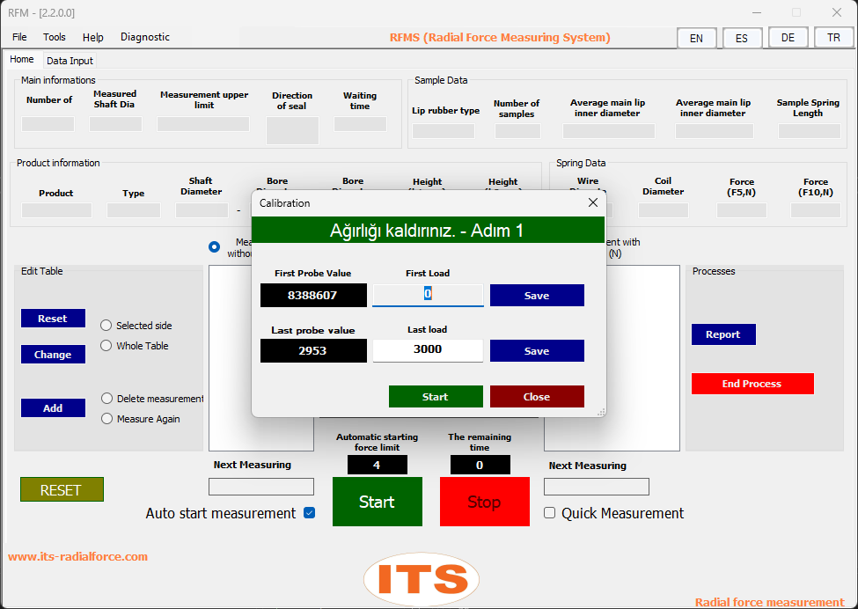The height and width of the screenshot is (609, 858).
Task: Enable Quick Measurement checkbox
Action: point(550,513)
